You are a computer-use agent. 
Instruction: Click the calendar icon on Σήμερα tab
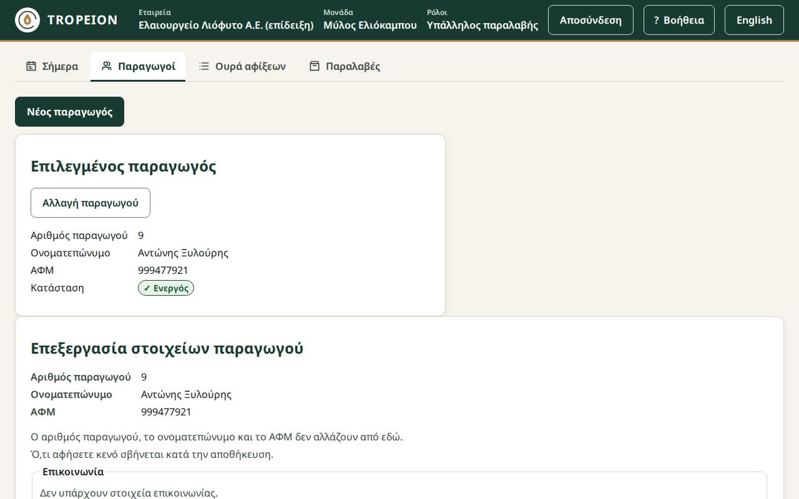pos(31,66)
